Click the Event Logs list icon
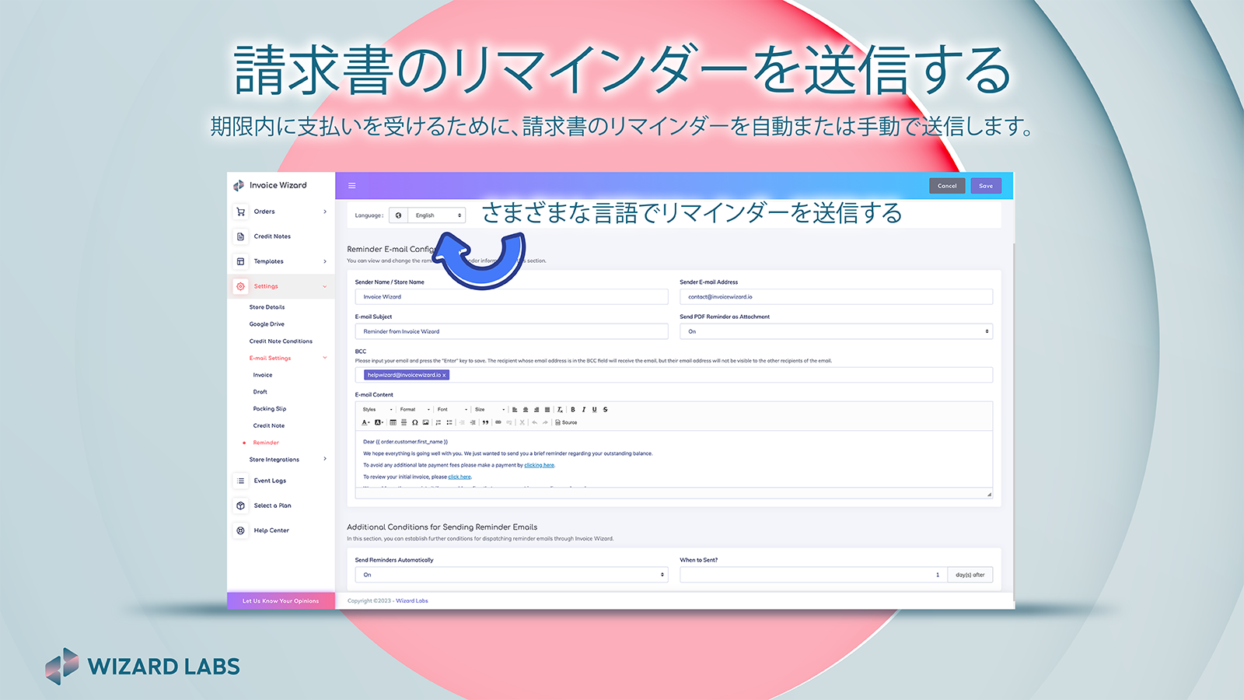Viewport: 1244px width, 700px height. (x=240, y=481)
